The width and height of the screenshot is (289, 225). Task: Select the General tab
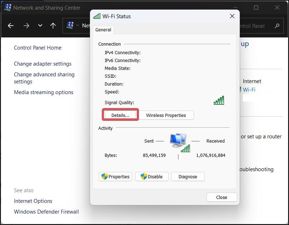[x=103, y=30]
